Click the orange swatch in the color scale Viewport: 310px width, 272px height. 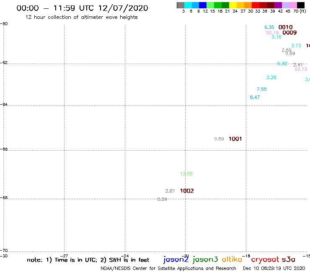248,5
